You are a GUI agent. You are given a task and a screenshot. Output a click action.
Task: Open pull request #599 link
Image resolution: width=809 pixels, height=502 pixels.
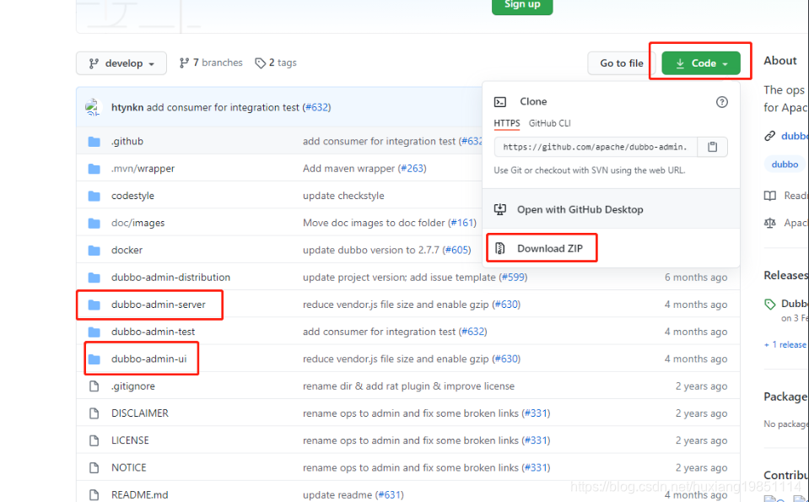coord(514,277)
